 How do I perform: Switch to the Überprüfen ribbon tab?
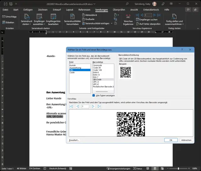click(118, 10)
